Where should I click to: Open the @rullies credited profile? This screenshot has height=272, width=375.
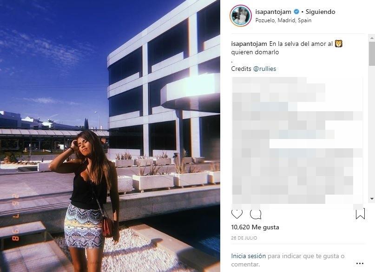264,69
